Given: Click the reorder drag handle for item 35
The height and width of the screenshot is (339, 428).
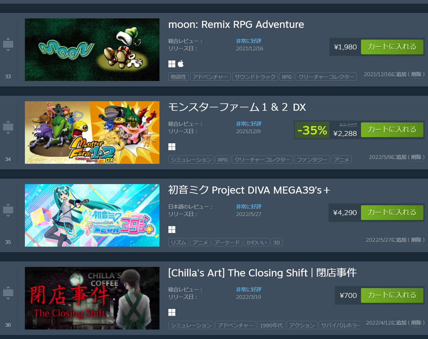Looking at the screenshot, I should [x=8, y=210].
